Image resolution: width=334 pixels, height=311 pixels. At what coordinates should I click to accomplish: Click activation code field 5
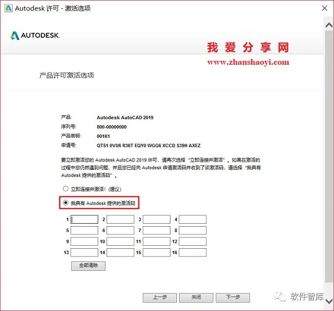tap(84, 231)
